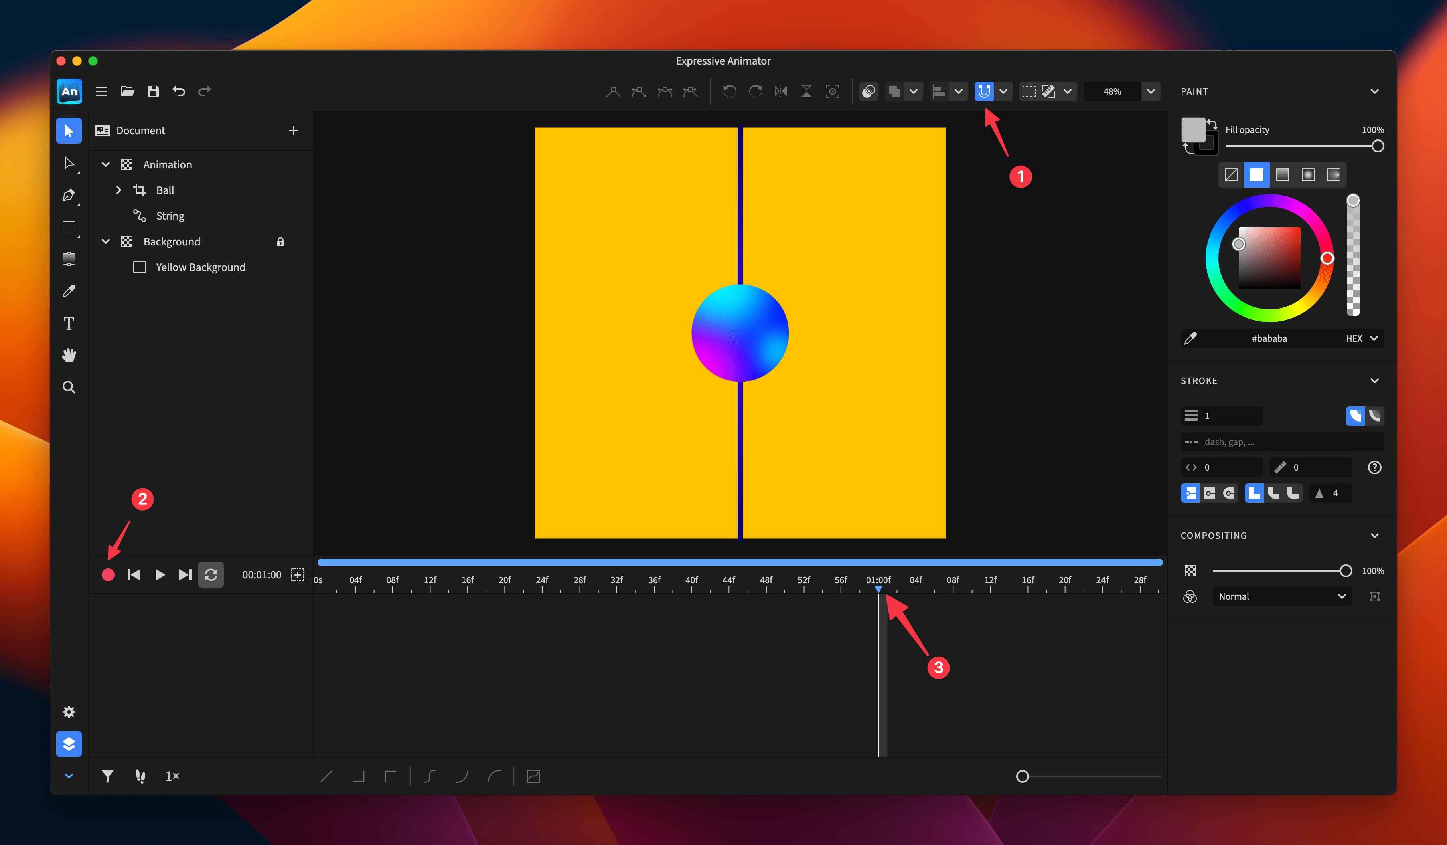Collapse the STROKE panel section
The width and height of the screenshot is (1447, 845).
1375,380
